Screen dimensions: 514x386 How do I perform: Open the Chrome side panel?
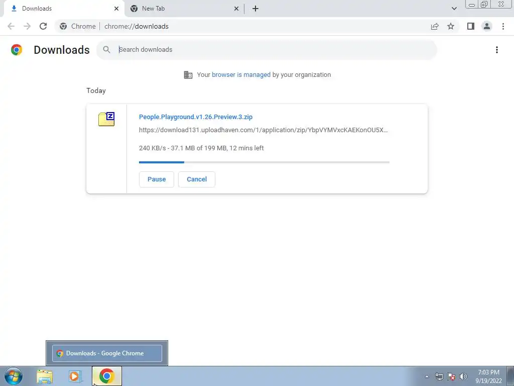click(x=471, y=26)
